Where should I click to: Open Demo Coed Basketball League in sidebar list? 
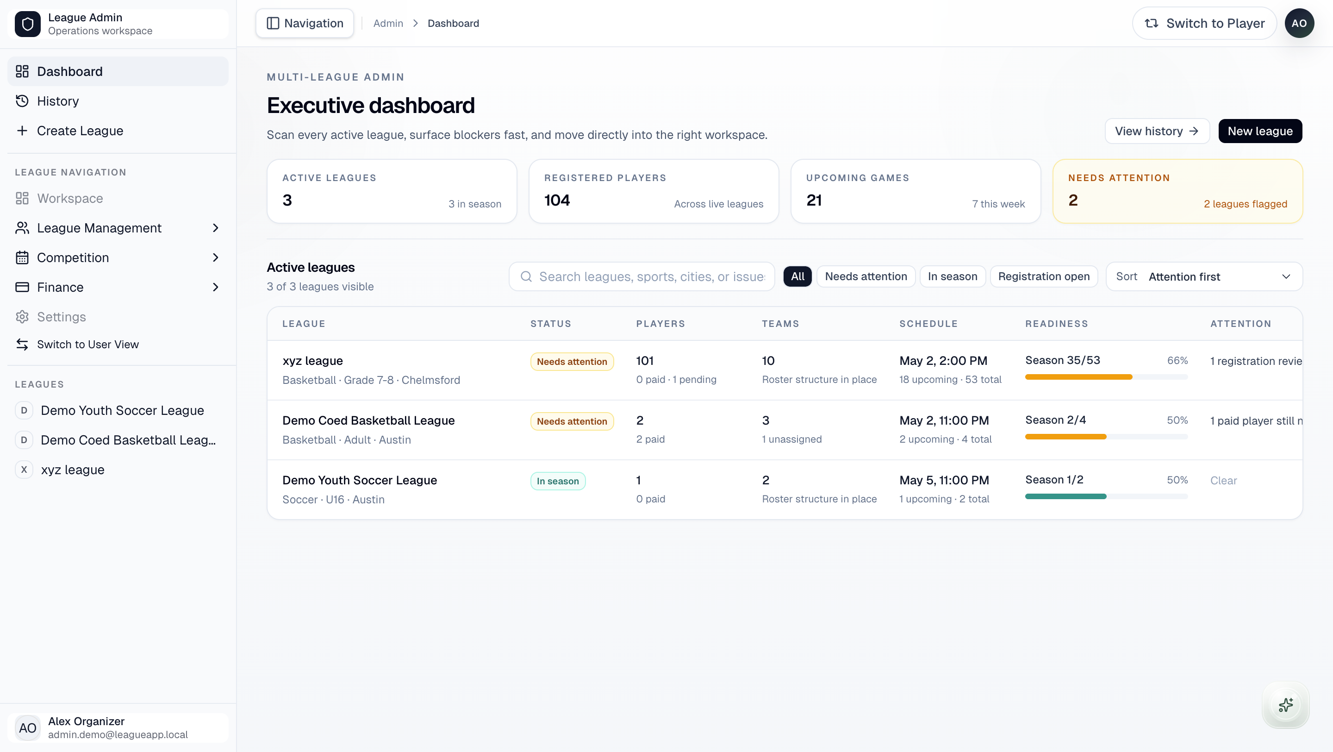(x=118, y=440)
